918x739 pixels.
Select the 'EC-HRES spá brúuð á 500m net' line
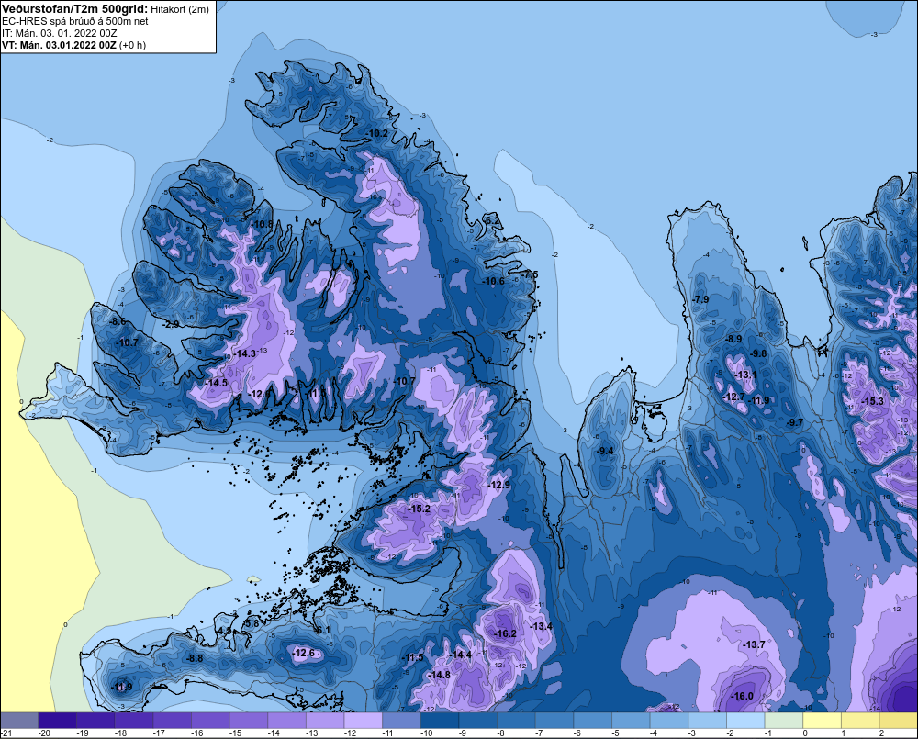pos(74,21)
